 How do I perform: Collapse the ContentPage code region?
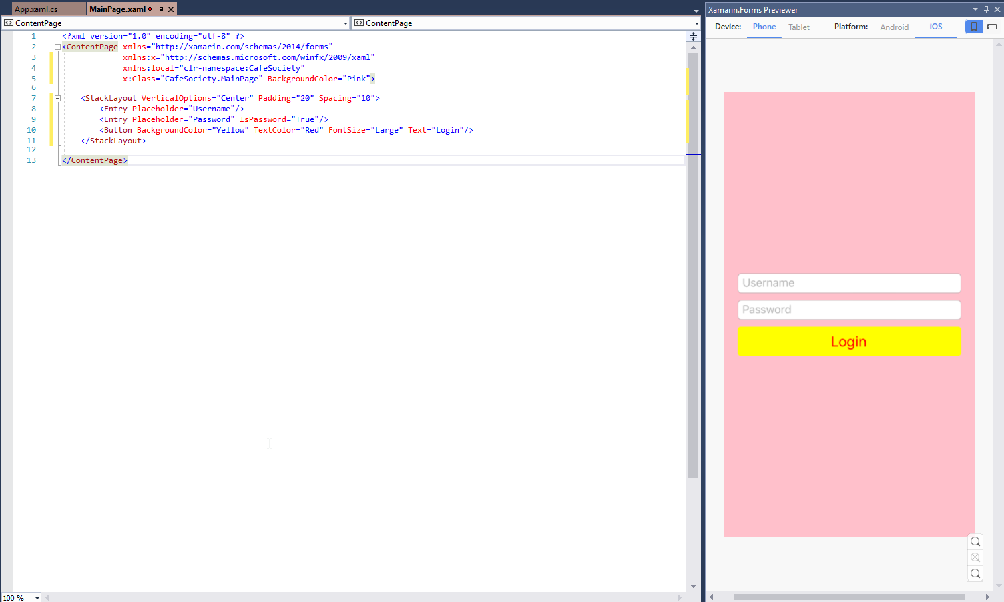57,47
